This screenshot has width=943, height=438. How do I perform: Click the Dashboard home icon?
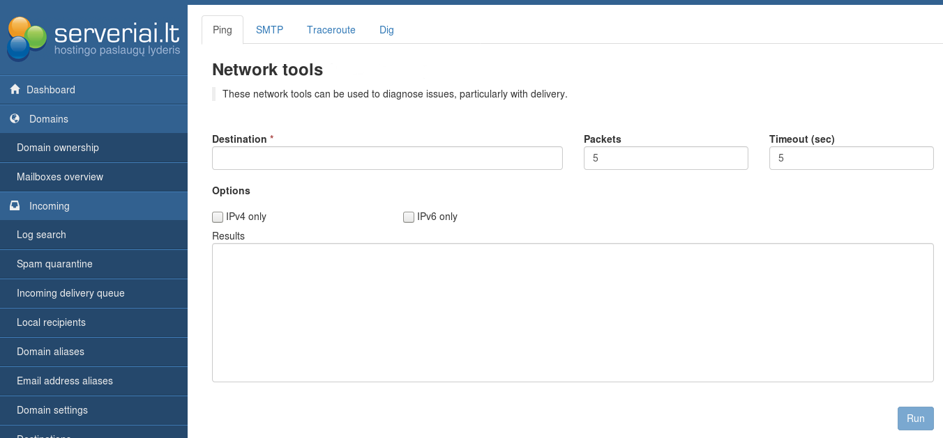click(x=15, y=90)
